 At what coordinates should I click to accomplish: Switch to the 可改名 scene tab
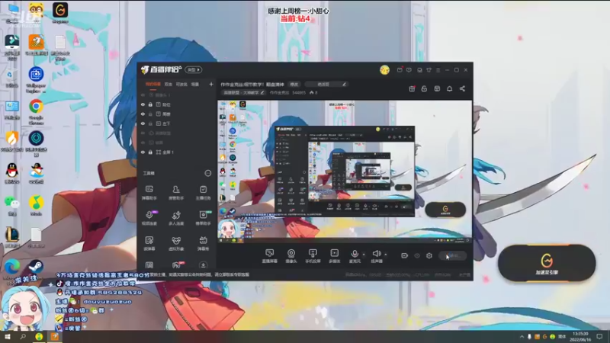coord(181,84)
